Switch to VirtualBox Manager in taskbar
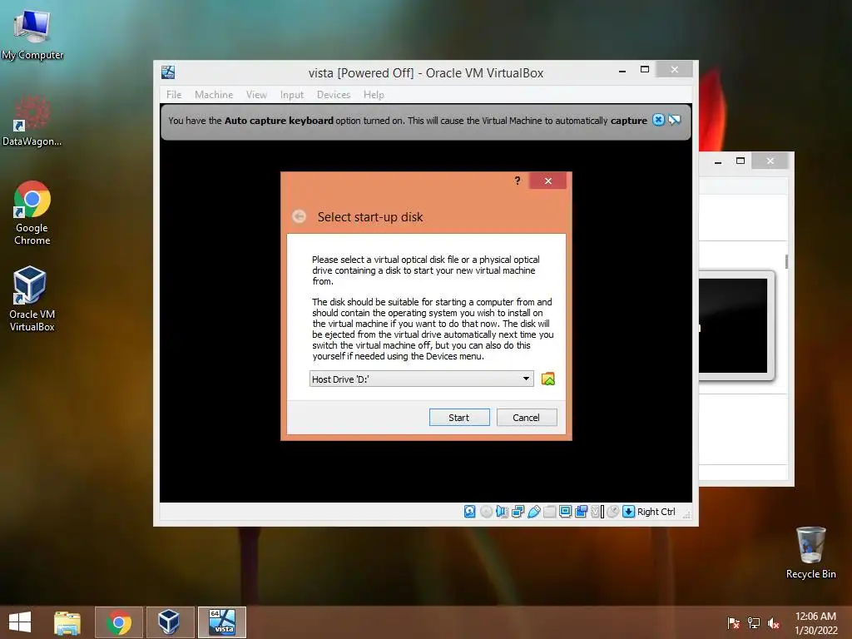 tap(170, 622)
